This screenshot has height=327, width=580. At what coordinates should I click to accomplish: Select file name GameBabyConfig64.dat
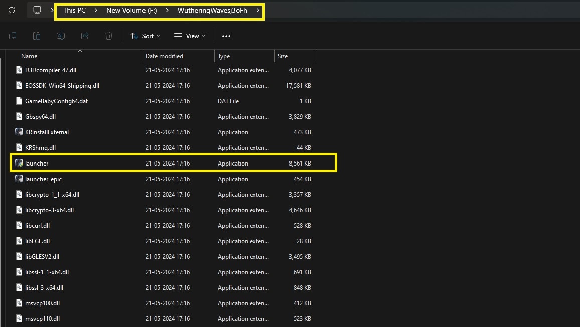coord(57,101)
